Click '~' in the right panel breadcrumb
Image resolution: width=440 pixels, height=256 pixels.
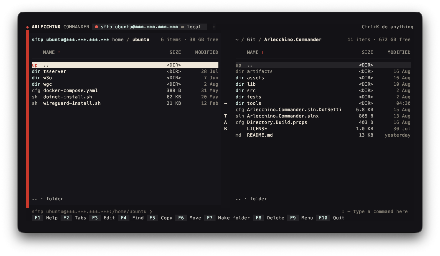pyautogui.click(x=237, y=40)
